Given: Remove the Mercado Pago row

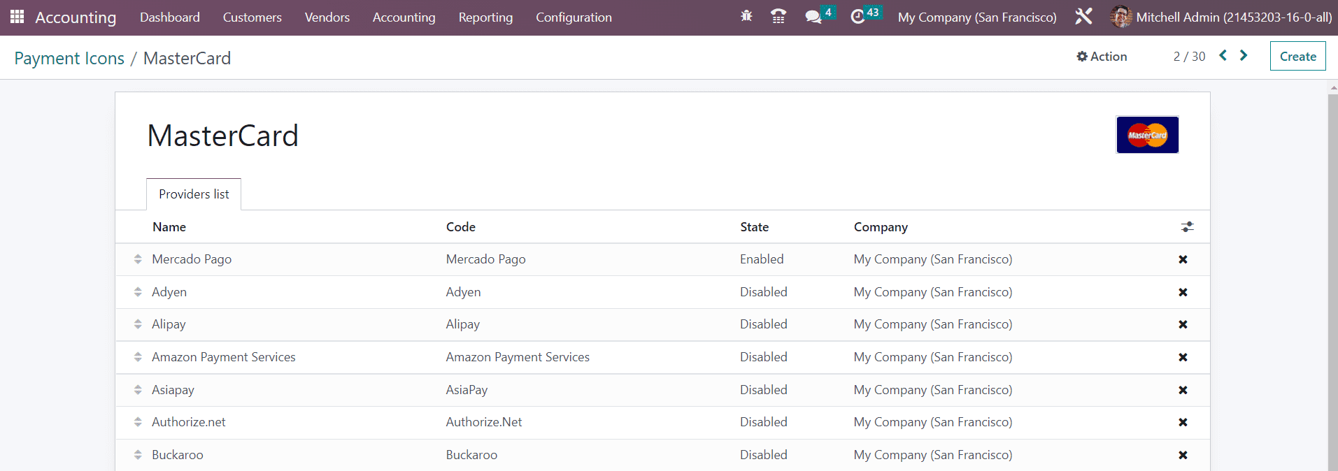Looking at the screenshot, I should (x=1183, y=259).
